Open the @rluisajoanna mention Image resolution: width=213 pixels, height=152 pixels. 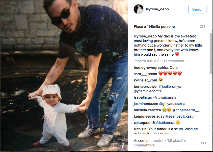[165, 97]
